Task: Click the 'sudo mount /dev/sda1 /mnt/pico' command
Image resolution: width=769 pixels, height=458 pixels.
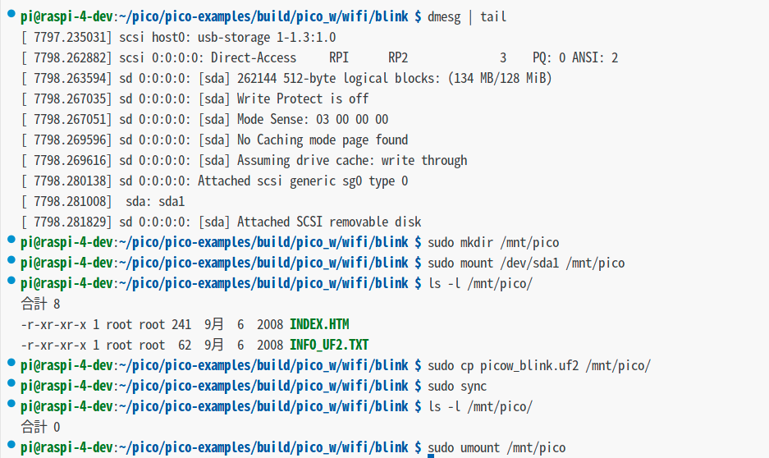Action: 526,263
